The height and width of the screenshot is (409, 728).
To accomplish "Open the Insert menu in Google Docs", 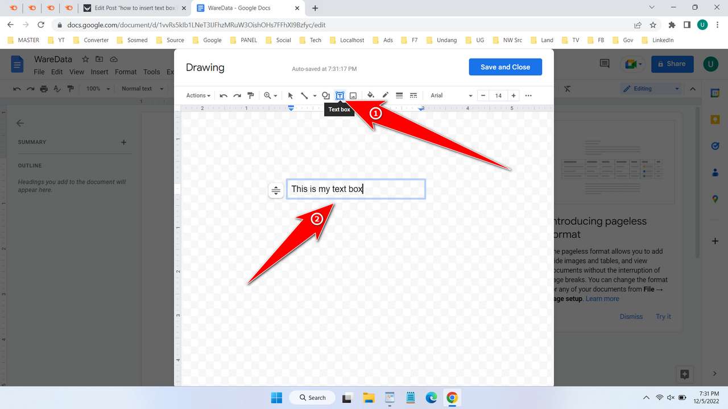I will point(99,72).
